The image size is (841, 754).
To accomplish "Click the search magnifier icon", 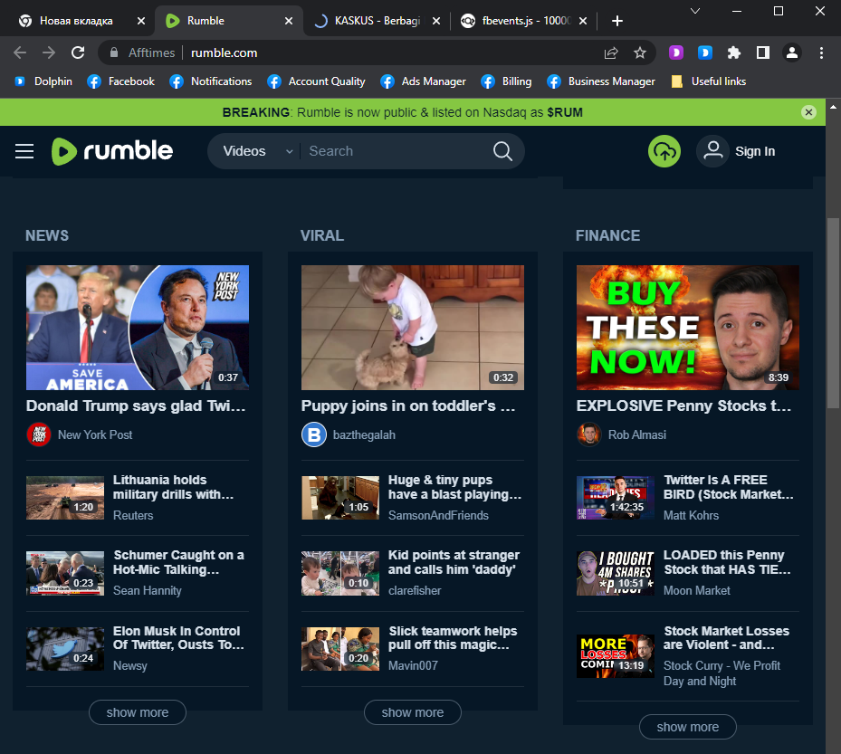I will click(x=502, y=151).
